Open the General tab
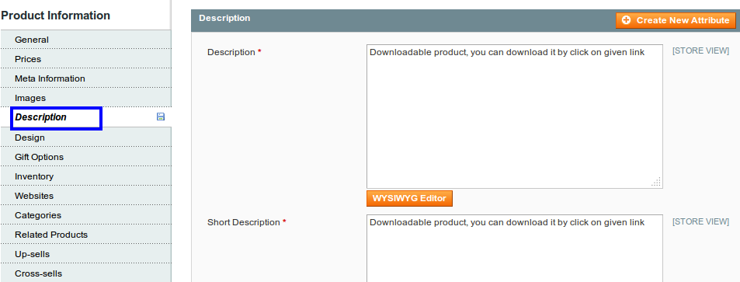740x282 pixels. pos(85,40)
